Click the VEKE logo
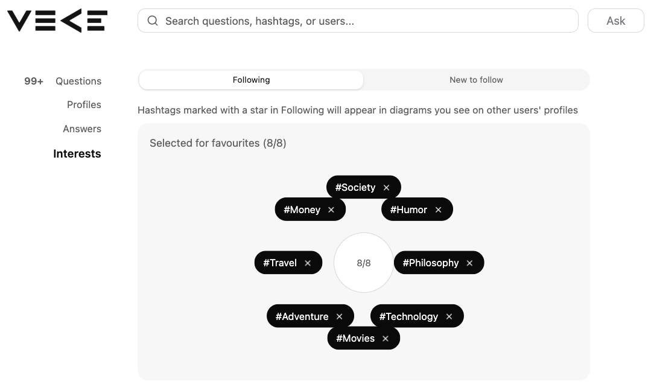The height and width of the screenshot is (387, 651). click(56, 20)
